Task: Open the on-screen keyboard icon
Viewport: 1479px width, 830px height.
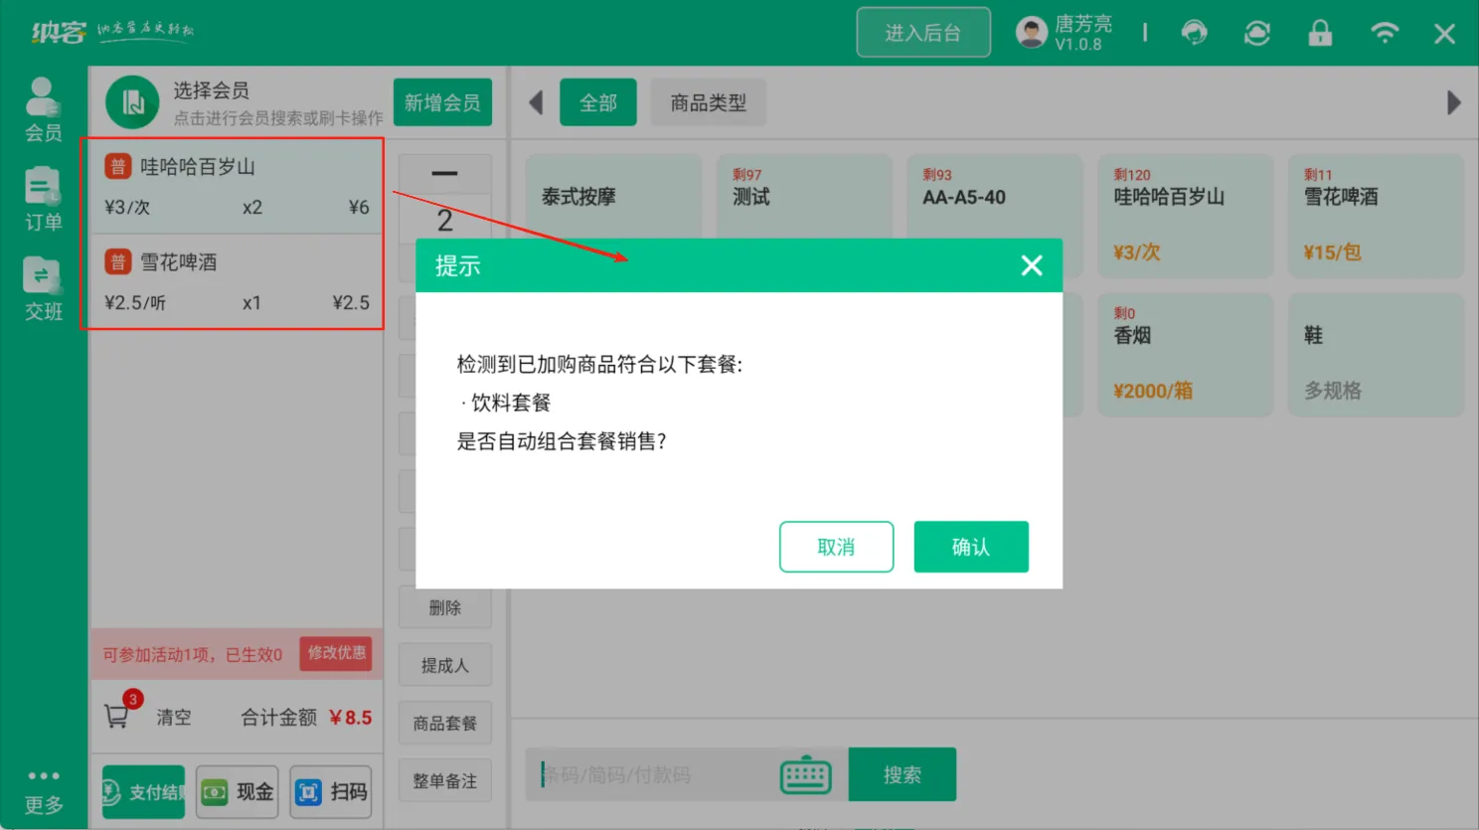Action: click(x=805, y=775)
